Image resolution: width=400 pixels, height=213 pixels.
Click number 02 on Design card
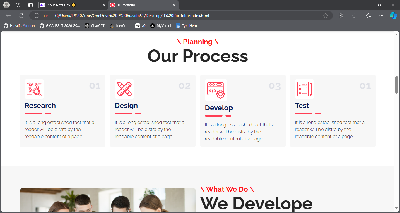click(184, 86)
